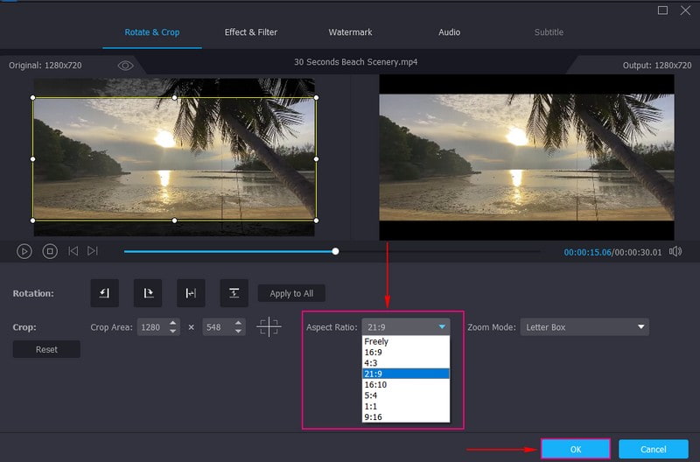Confirm changes with the OK button
The height and width of the screenshot is (462, 700).
[x=575, y=449]
